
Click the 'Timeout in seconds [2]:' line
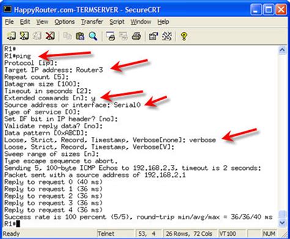click(48, 91)
